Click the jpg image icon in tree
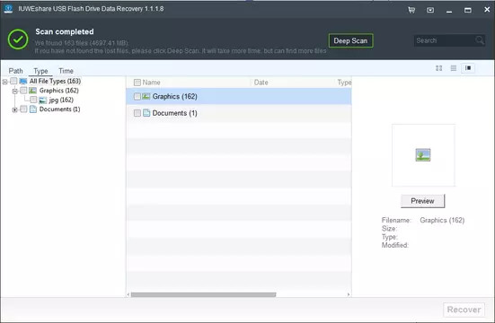 point(42,100)
